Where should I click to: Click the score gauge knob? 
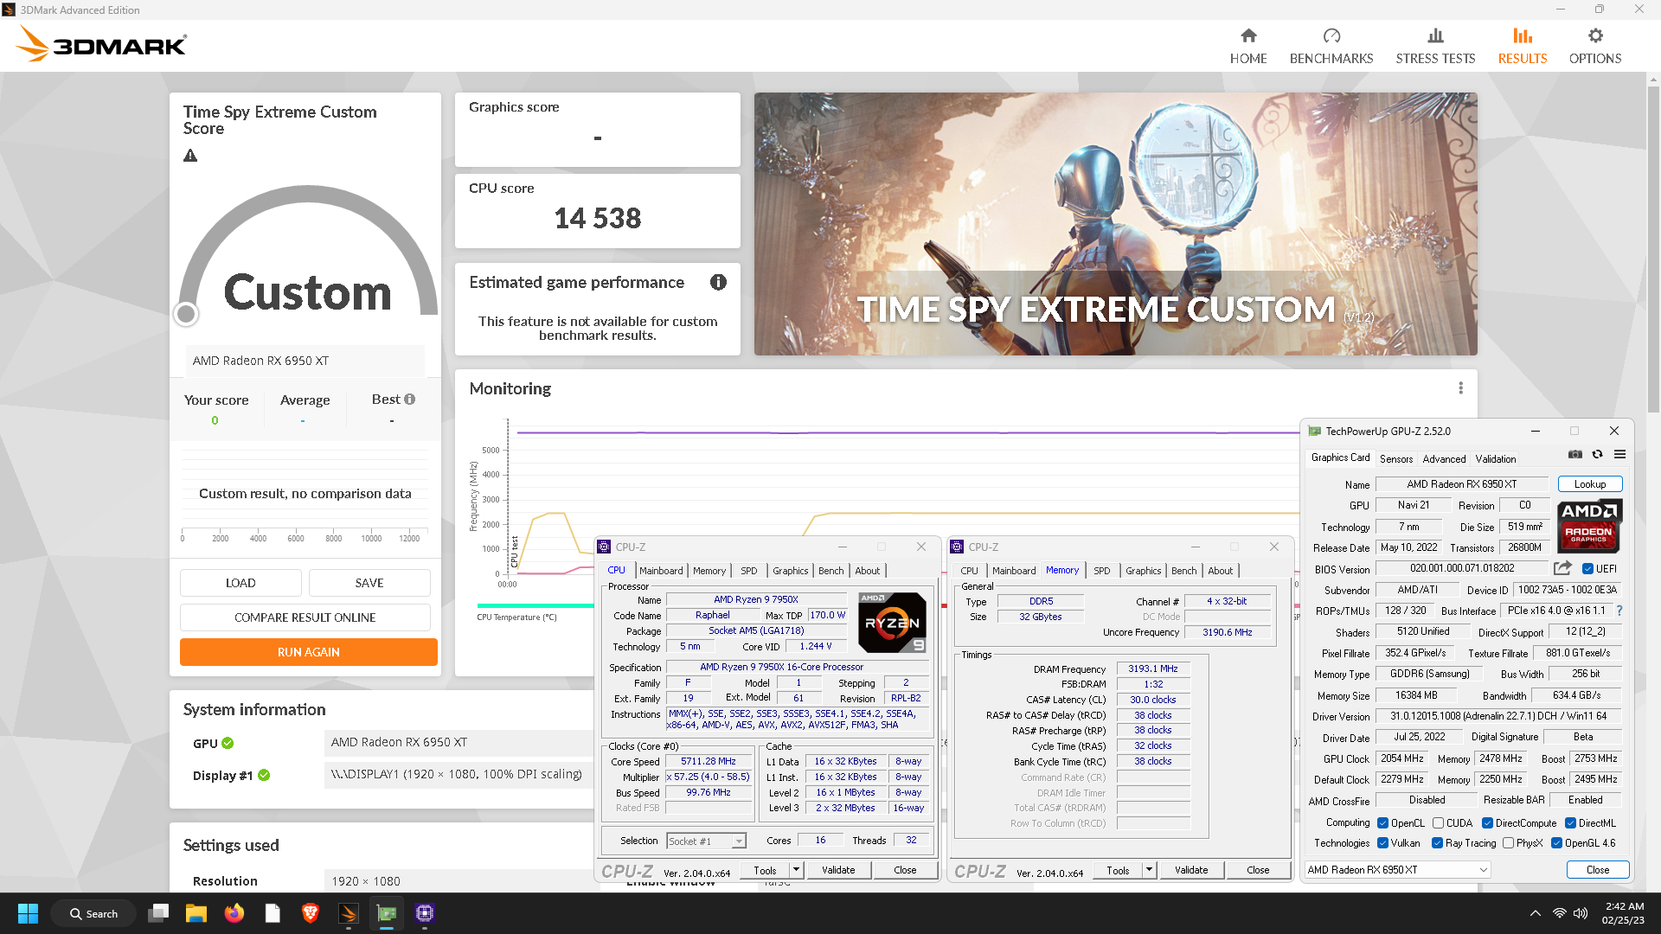tap(186, 314)
